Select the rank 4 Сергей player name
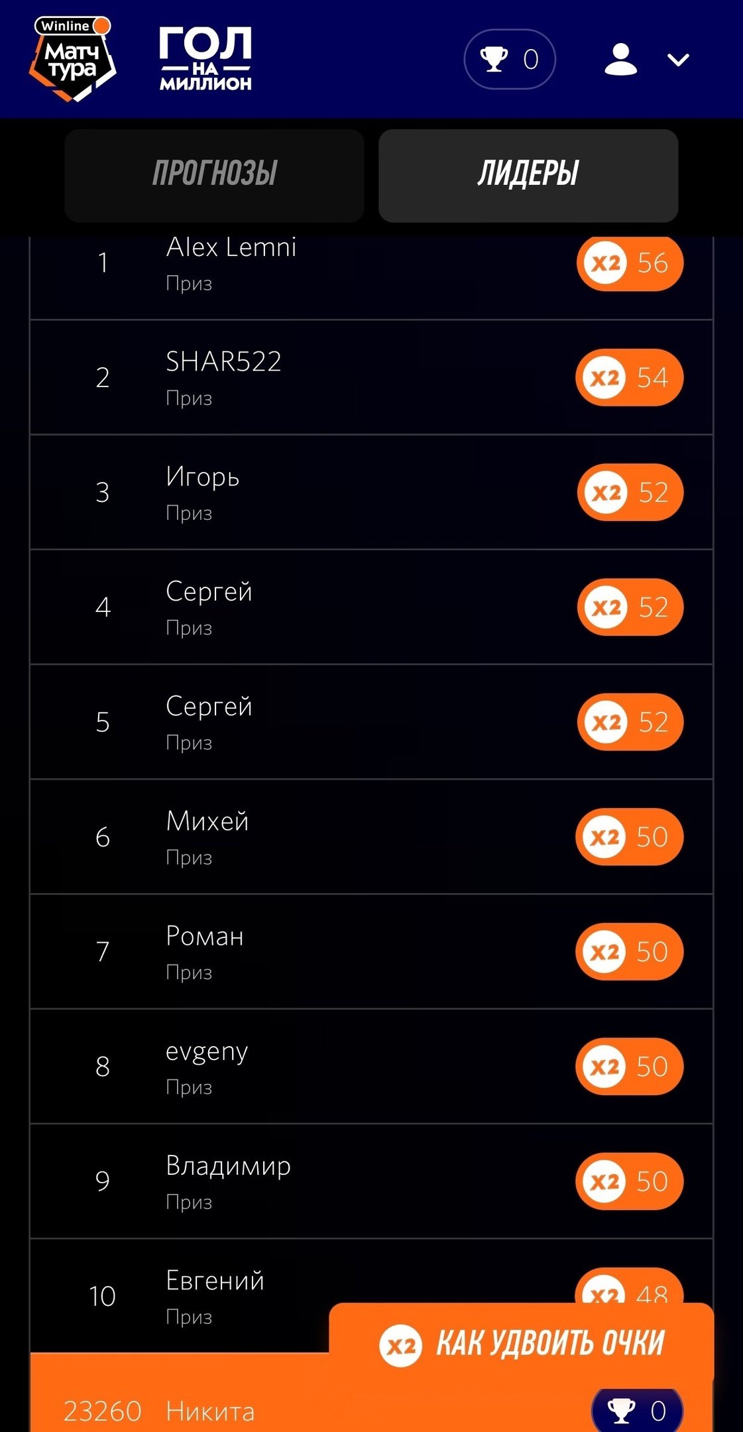Image resolution: width=743 pixels, height=1432 pixels. point(209,591)
